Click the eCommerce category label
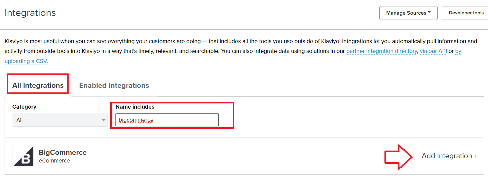The height and width of the screenshot is (183, 488). pyautogui.click(x=54, y=161)
